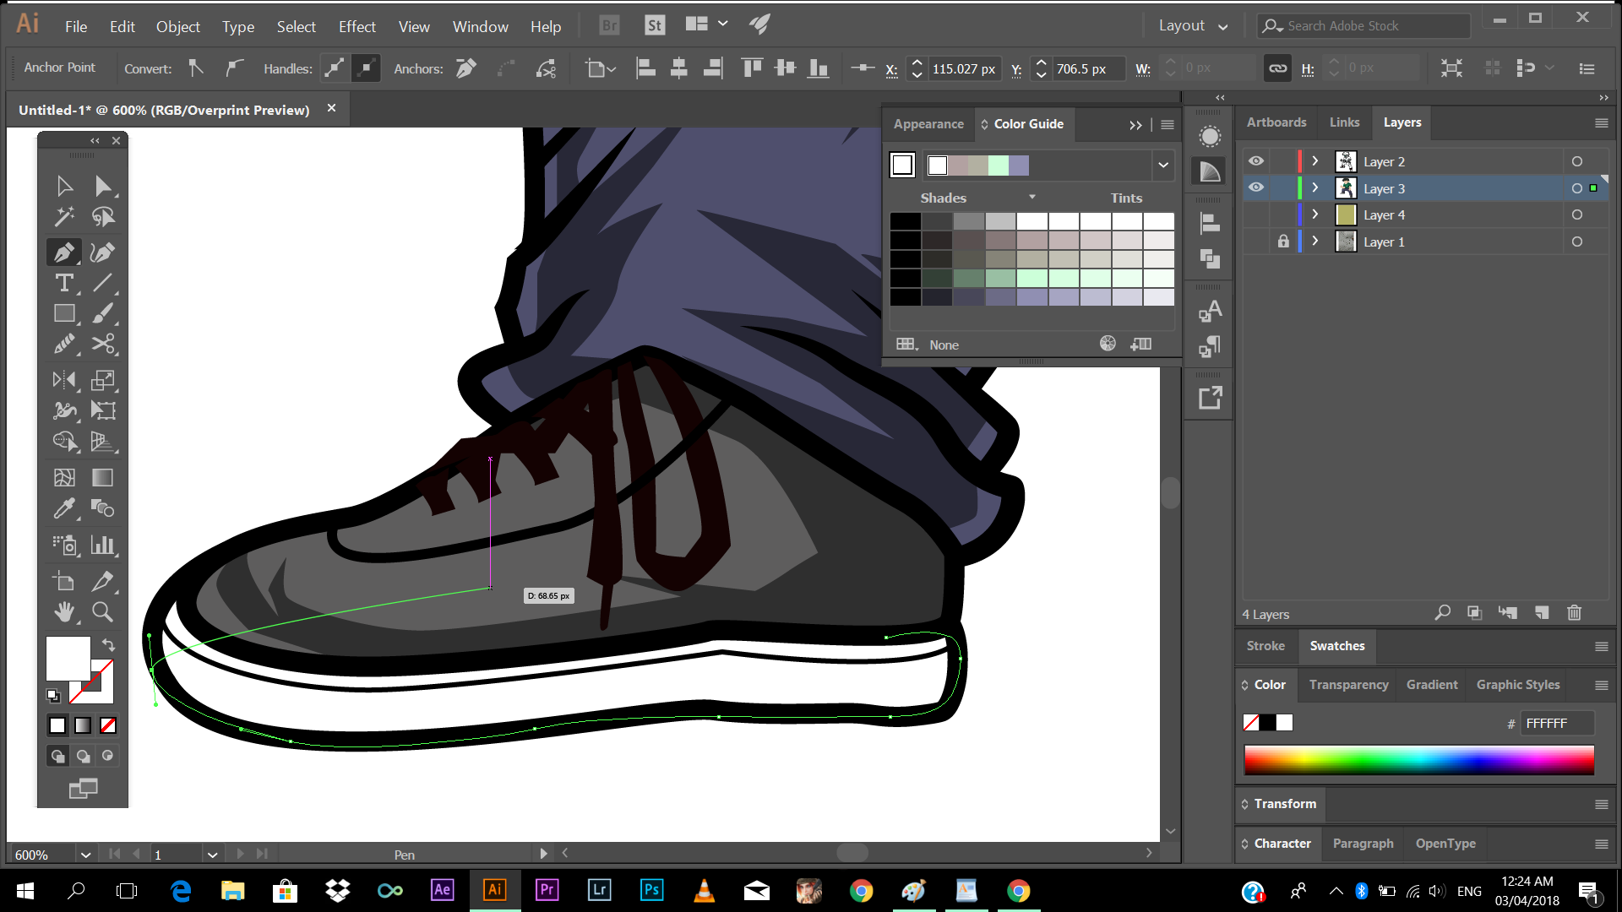Toggle constrain width and height proportions link

tap(1278, 68)
